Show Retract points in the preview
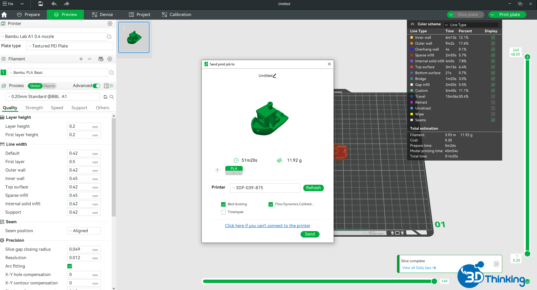The width and height of the screenshot is (537, 290). (x=493, y=102)
